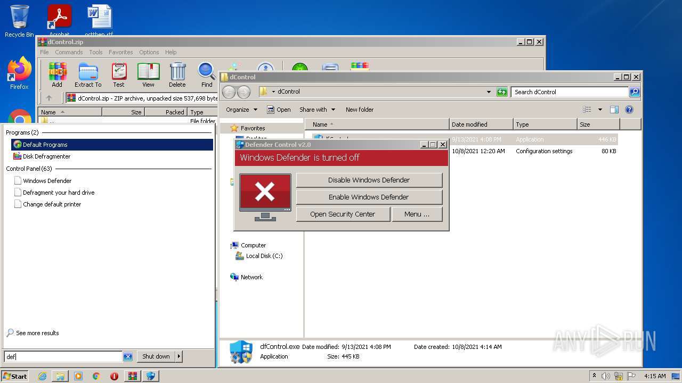Click the Test archive icon in WinRAR

[119, 74]
